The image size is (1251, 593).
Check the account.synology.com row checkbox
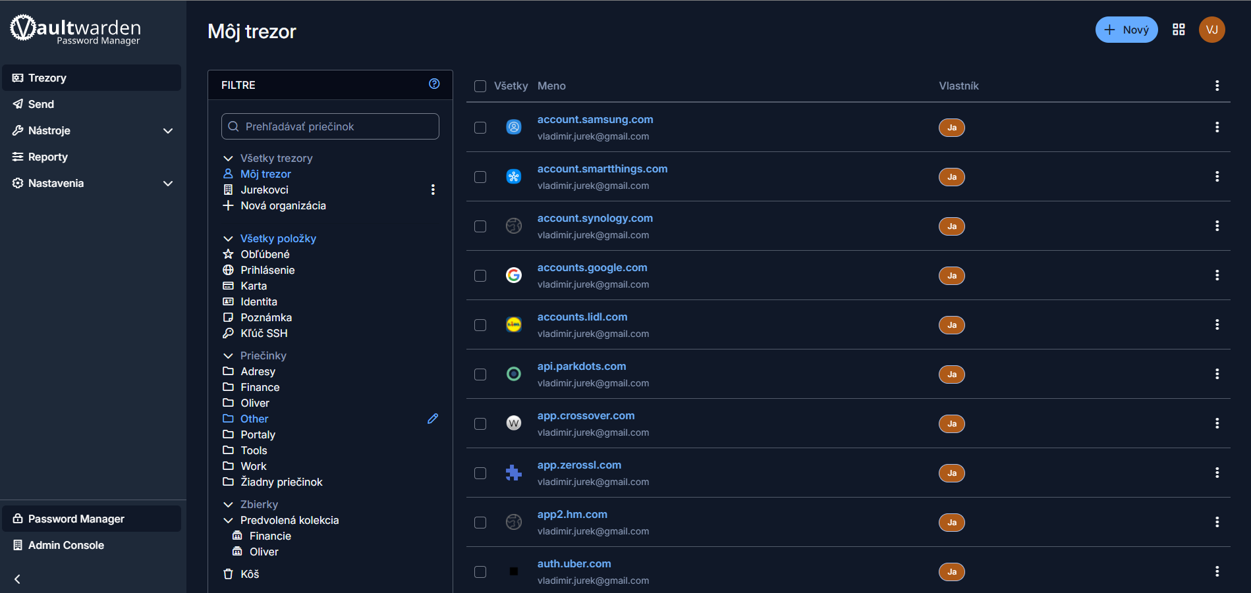click(480, 226)
